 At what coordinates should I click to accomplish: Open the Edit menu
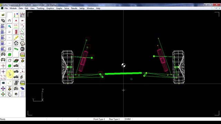(x=27, y=8)
